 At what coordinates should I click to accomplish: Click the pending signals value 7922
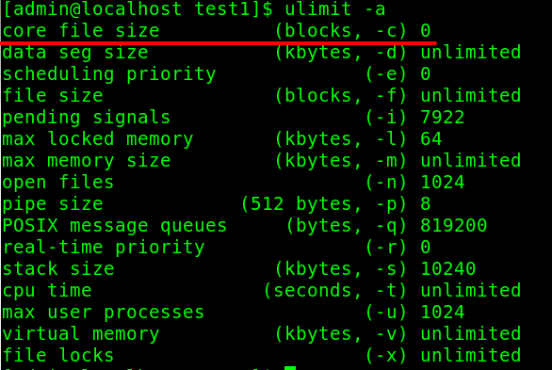tap(442, 117)
